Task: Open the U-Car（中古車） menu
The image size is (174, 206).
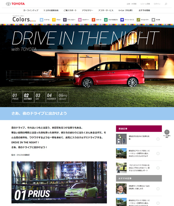Action: [126, 10]
